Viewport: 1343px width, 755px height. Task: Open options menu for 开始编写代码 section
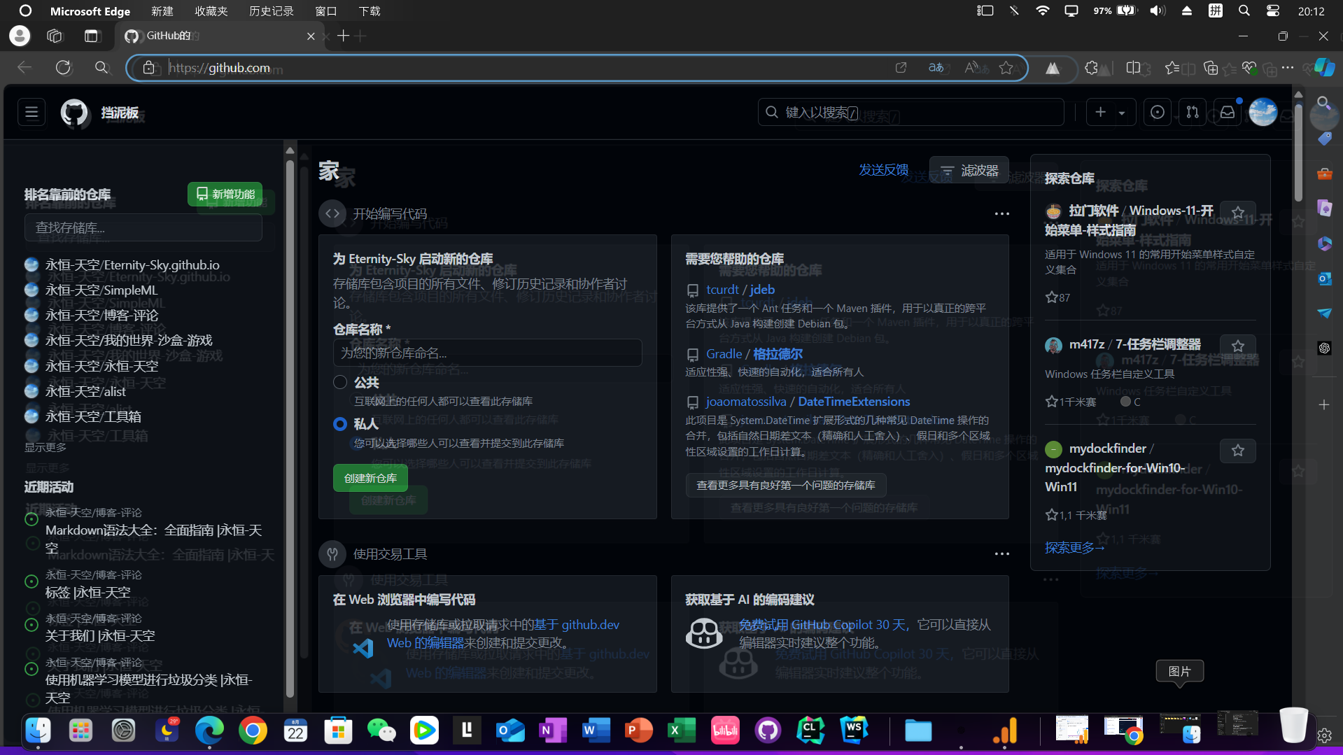click(x=1002, y=213)
